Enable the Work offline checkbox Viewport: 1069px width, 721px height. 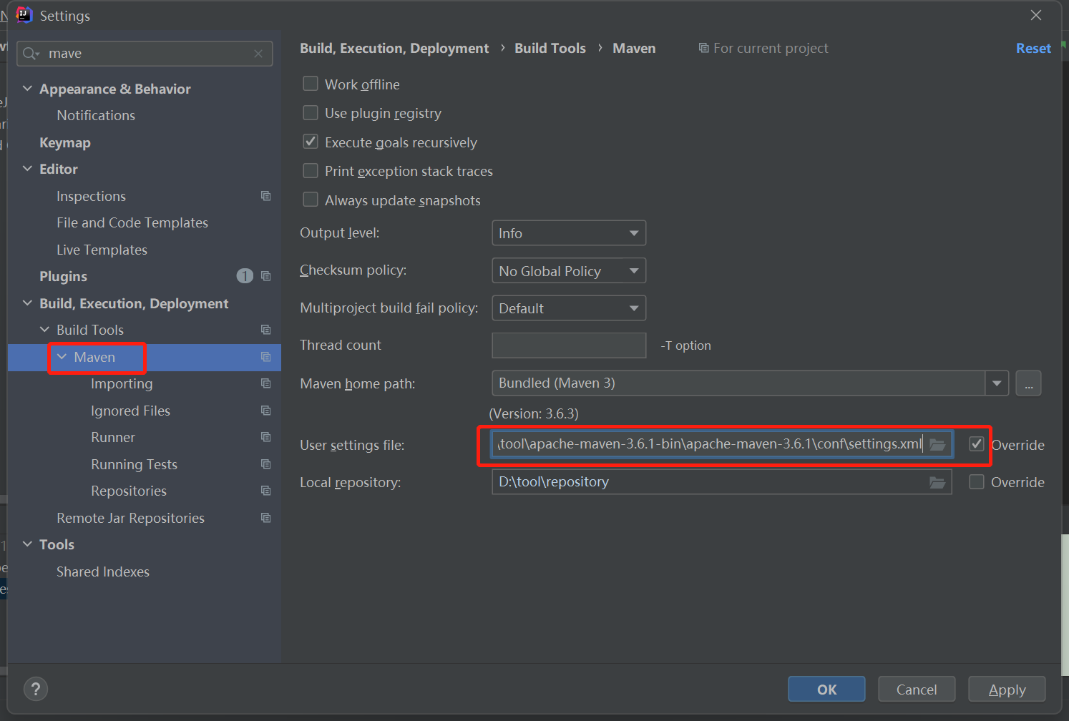311,84
